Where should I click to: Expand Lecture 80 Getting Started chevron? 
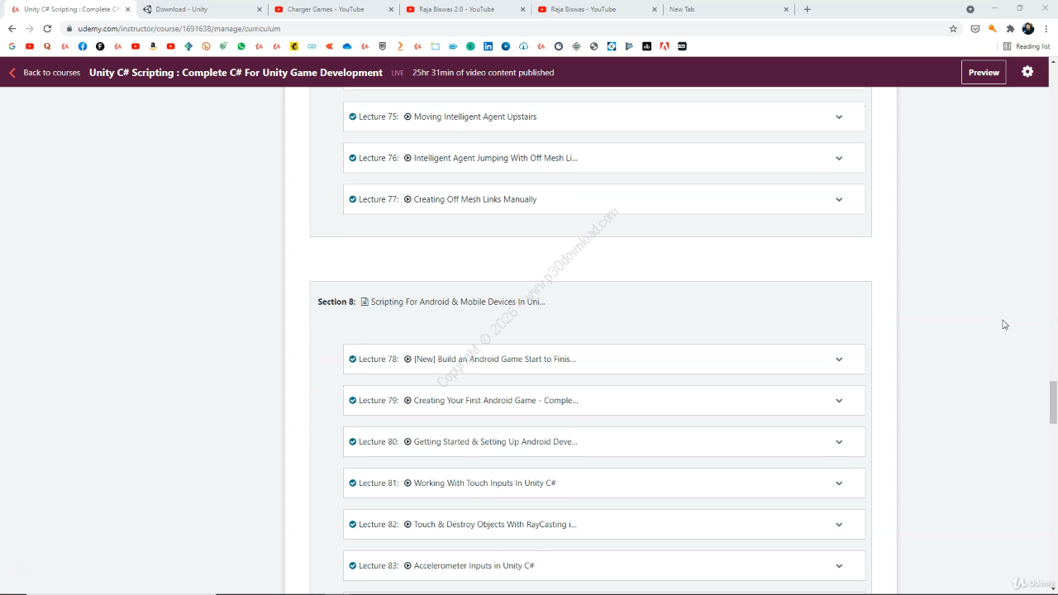coord(839,442)
